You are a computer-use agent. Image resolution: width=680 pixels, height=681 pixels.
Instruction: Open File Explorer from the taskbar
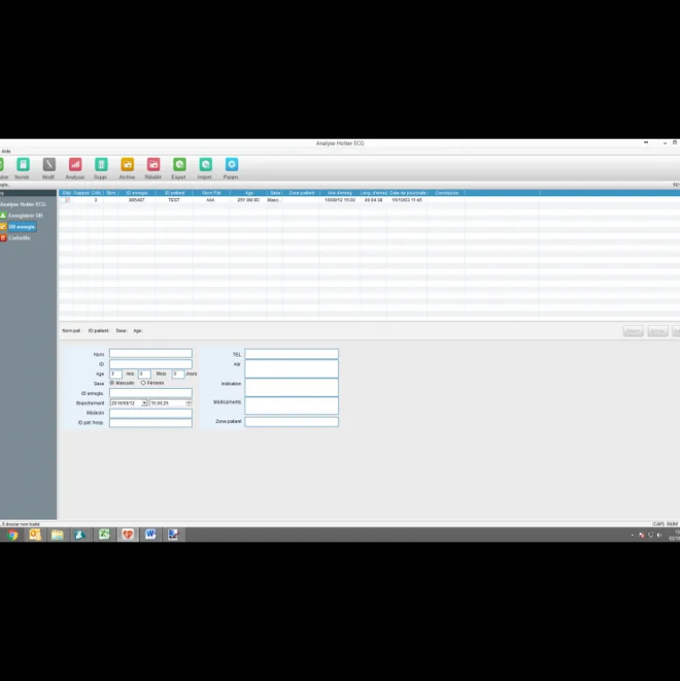coord(58,535)
